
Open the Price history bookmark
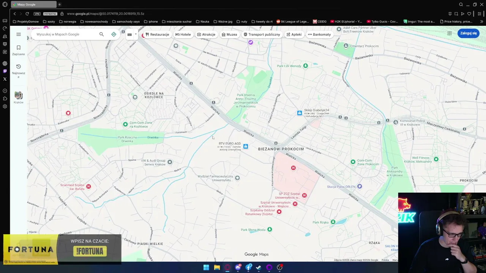click(x=456, y=22)
